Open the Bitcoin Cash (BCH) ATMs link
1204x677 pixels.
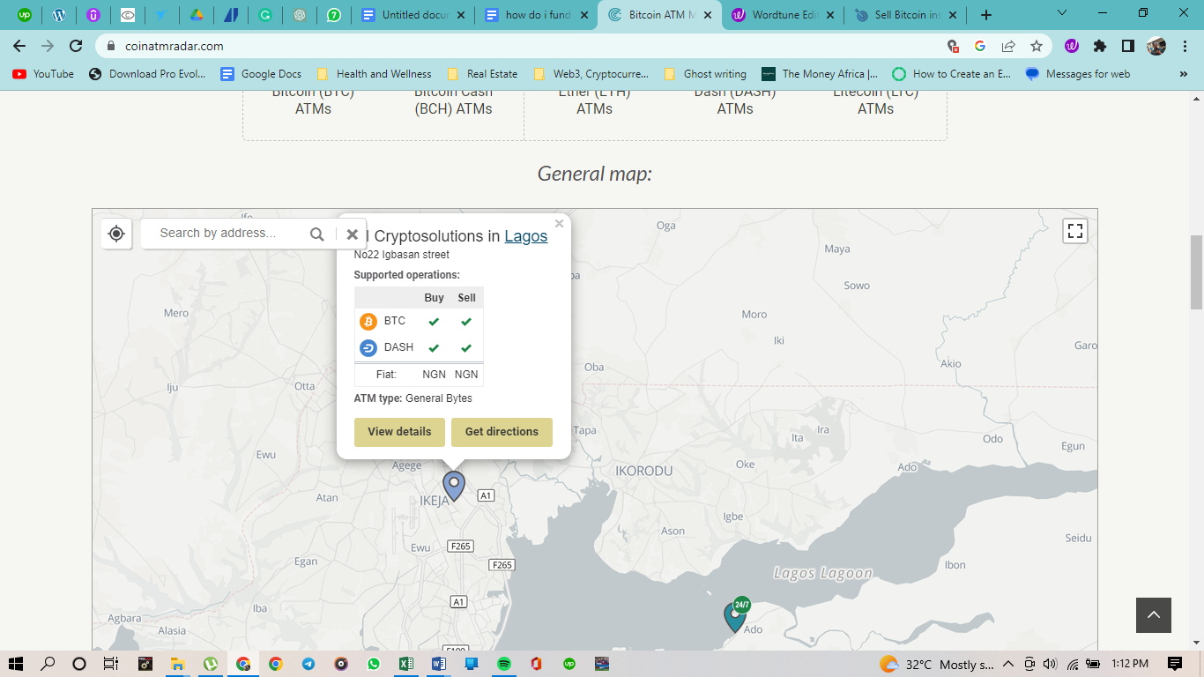453,101
